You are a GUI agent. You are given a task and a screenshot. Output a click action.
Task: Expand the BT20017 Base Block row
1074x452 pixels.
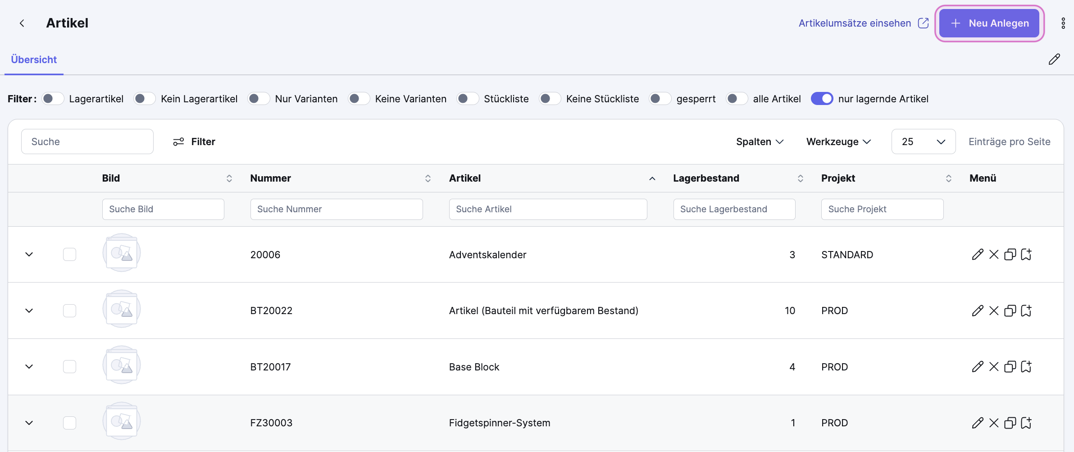coord(29,367)
